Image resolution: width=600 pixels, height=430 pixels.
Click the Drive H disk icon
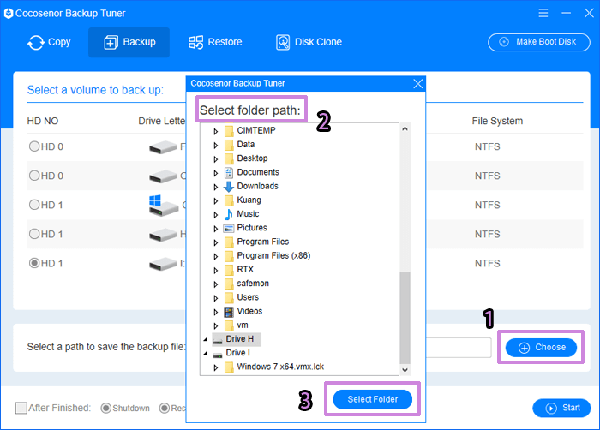click(218, 340)
